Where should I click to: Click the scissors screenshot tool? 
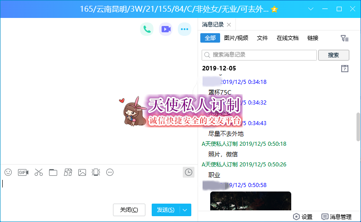pos(38,172)
